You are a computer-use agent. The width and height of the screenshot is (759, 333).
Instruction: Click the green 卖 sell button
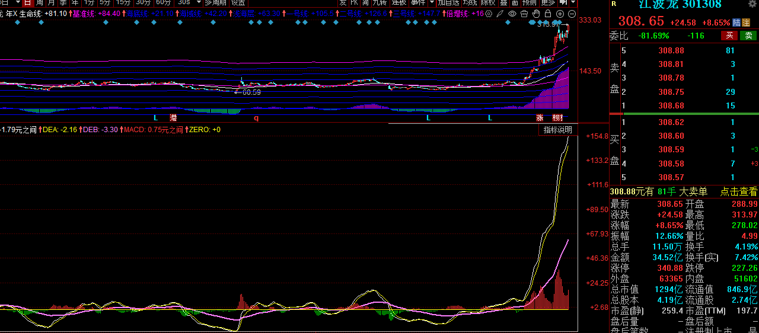[x=748, y=36]
